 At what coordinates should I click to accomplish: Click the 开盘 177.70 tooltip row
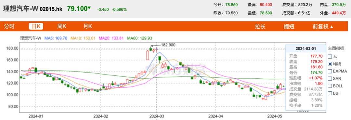point(305,56)
